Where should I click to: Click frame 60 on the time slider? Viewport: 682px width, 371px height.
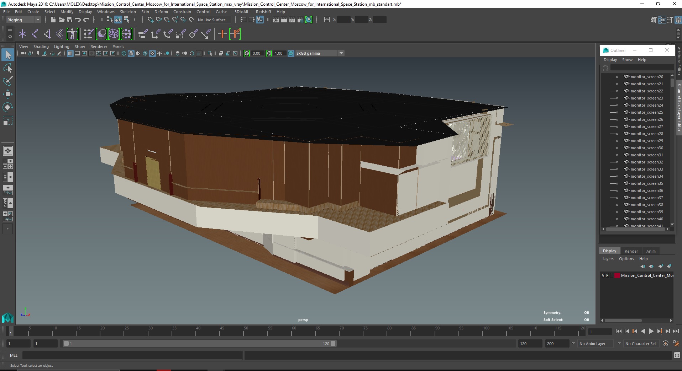click(x=294, y=331)
